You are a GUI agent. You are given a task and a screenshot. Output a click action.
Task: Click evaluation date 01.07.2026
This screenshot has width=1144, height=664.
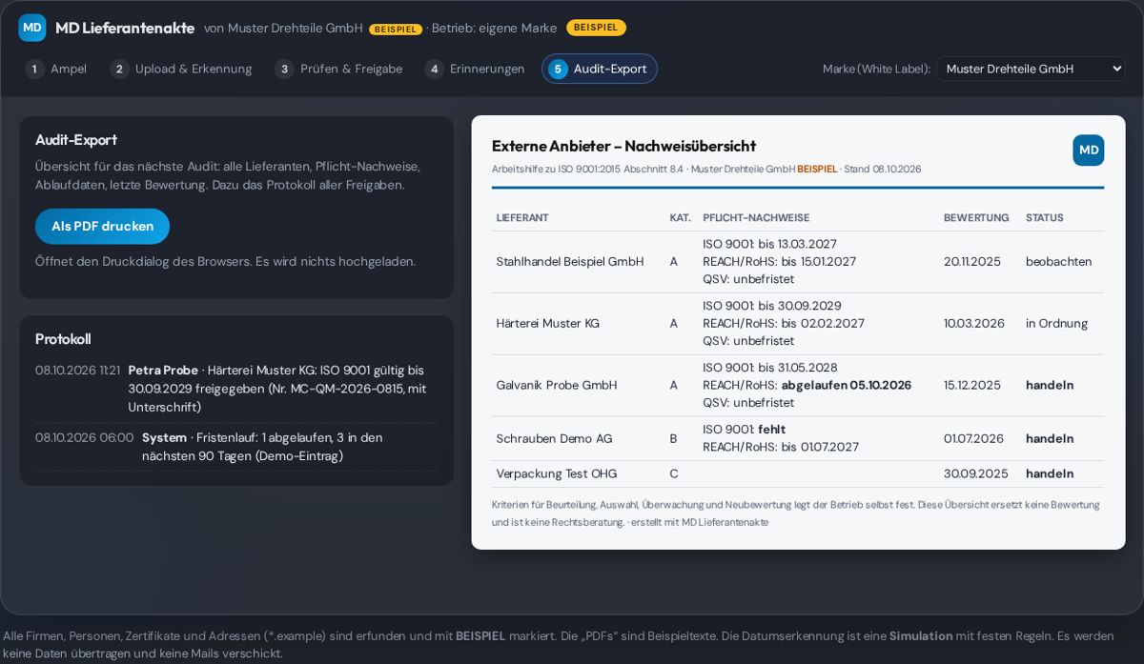tap(973, 439)
